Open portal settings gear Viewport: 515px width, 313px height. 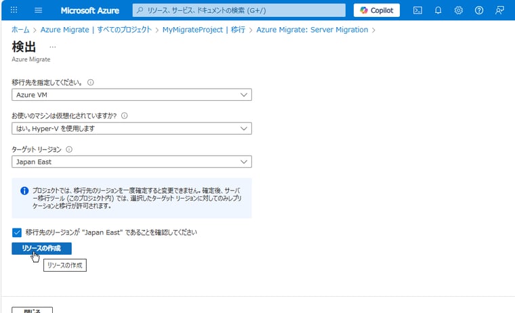459,10
